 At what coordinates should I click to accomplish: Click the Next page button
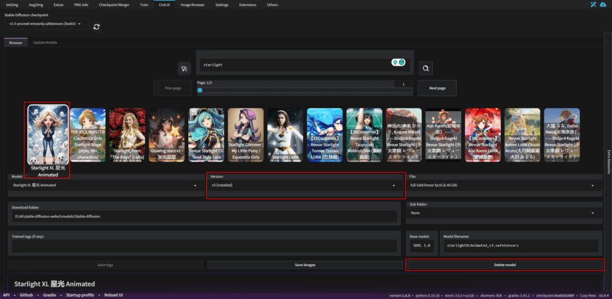[437, 88]
